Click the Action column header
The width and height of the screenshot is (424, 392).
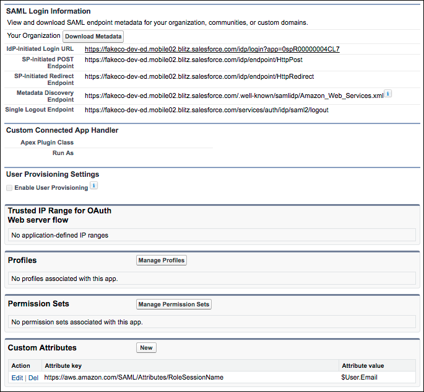click(x=20, y=366)
